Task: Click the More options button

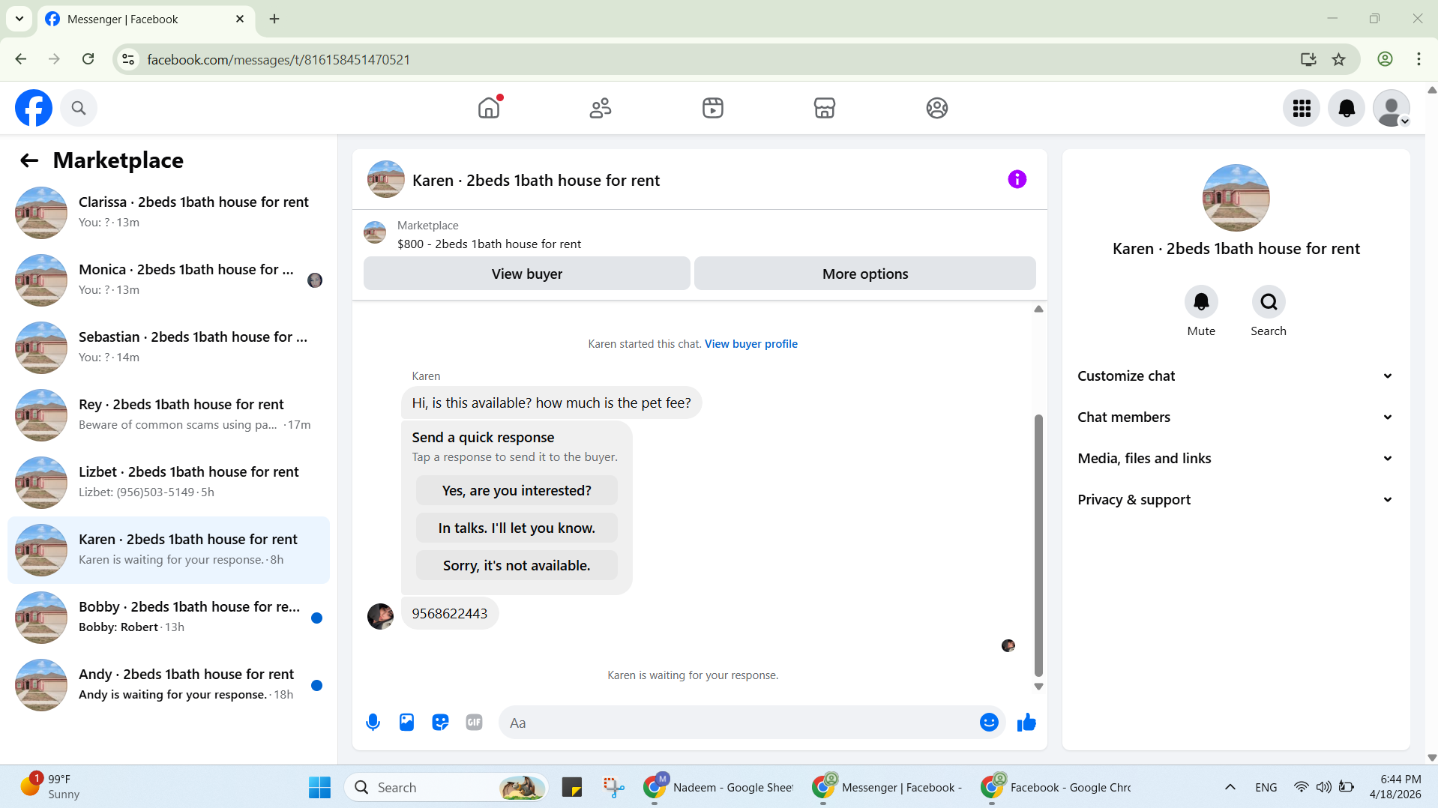Action: [x=864, y=274]
